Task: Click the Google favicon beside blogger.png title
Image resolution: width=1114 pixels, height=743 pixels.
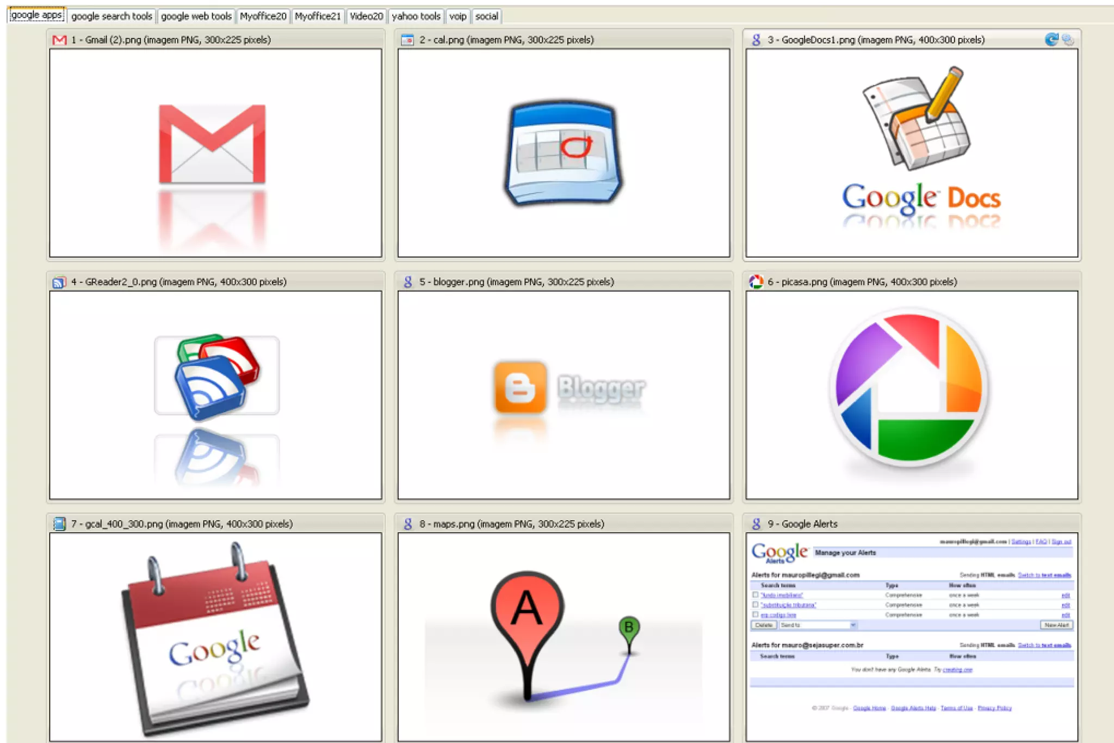Action: click(x=408, y=281)
